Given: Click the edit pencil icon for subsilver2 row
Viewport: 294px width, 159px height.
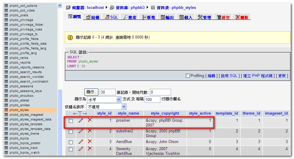Looking at the screenshot, I should [x=81, y=131].
